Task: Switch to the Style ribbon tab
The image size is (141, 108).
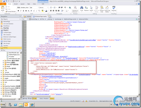Action: pyautogui.click(x=29, y=4)
